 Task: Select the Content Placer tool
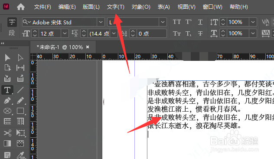click(20, 79)
